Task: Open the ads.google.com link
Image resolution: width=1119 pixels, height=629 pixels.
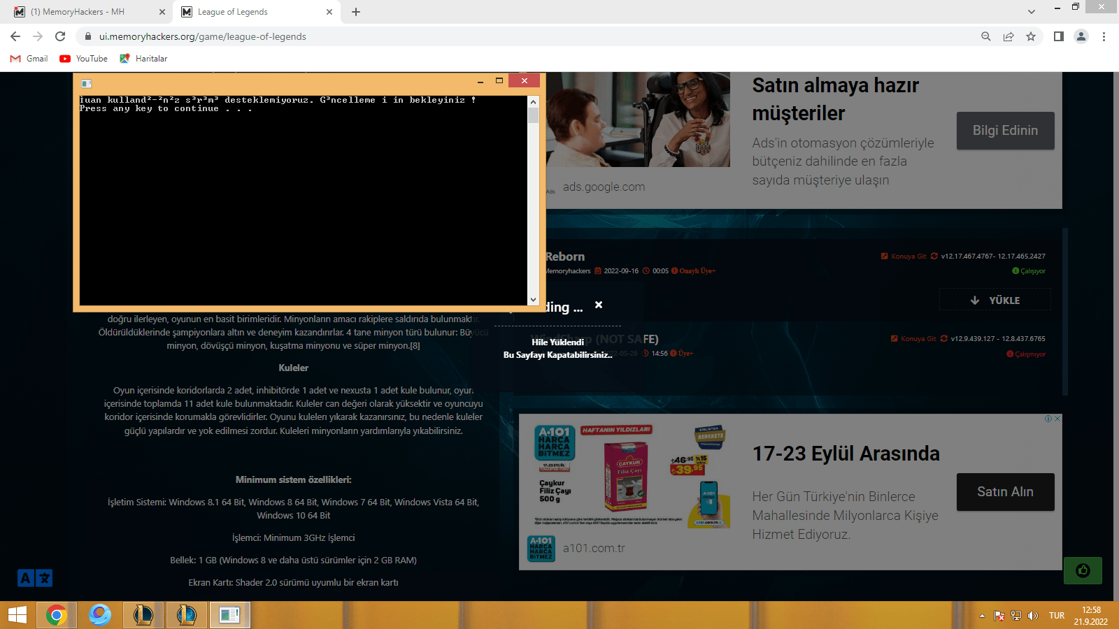Action: [604, 187]
